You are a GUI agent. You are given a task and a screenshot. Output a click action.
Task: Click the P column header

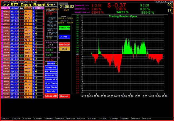(34, 8)
